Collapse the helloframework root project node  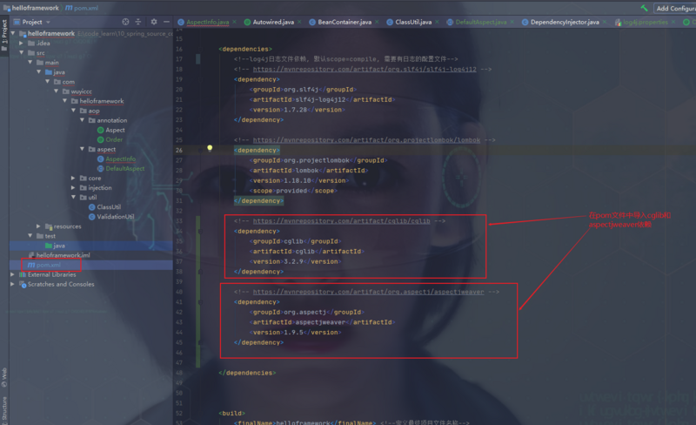[13, 33]
